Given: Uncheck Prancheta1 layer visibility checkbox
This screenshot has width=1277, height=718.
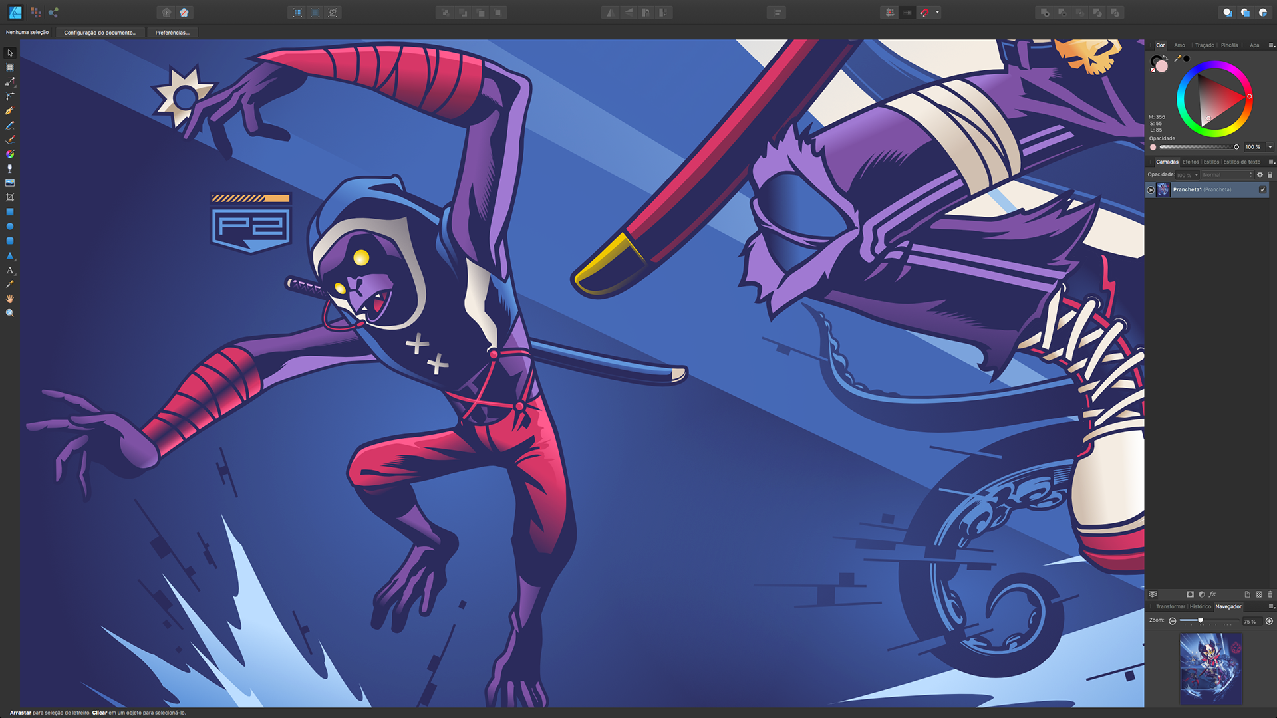Looking at the screenshot, I should (1262, 190).
